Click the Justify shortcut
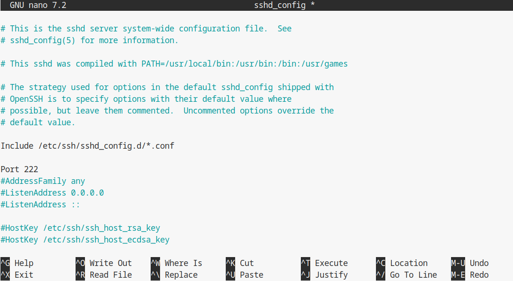This screenshot has height=281, width=513. tap(331, 275)
